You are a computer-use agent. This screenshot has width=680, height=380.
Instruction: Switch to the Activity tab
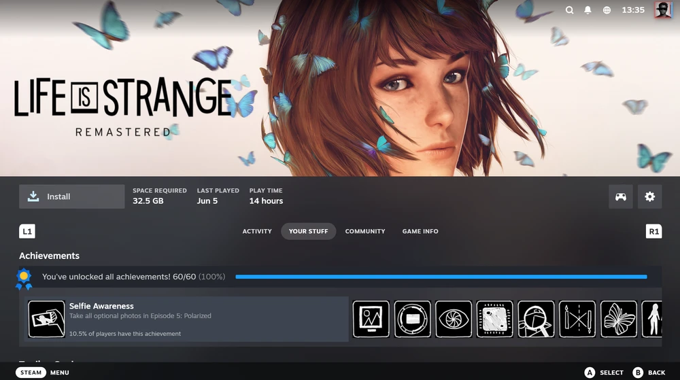[257, 231]
